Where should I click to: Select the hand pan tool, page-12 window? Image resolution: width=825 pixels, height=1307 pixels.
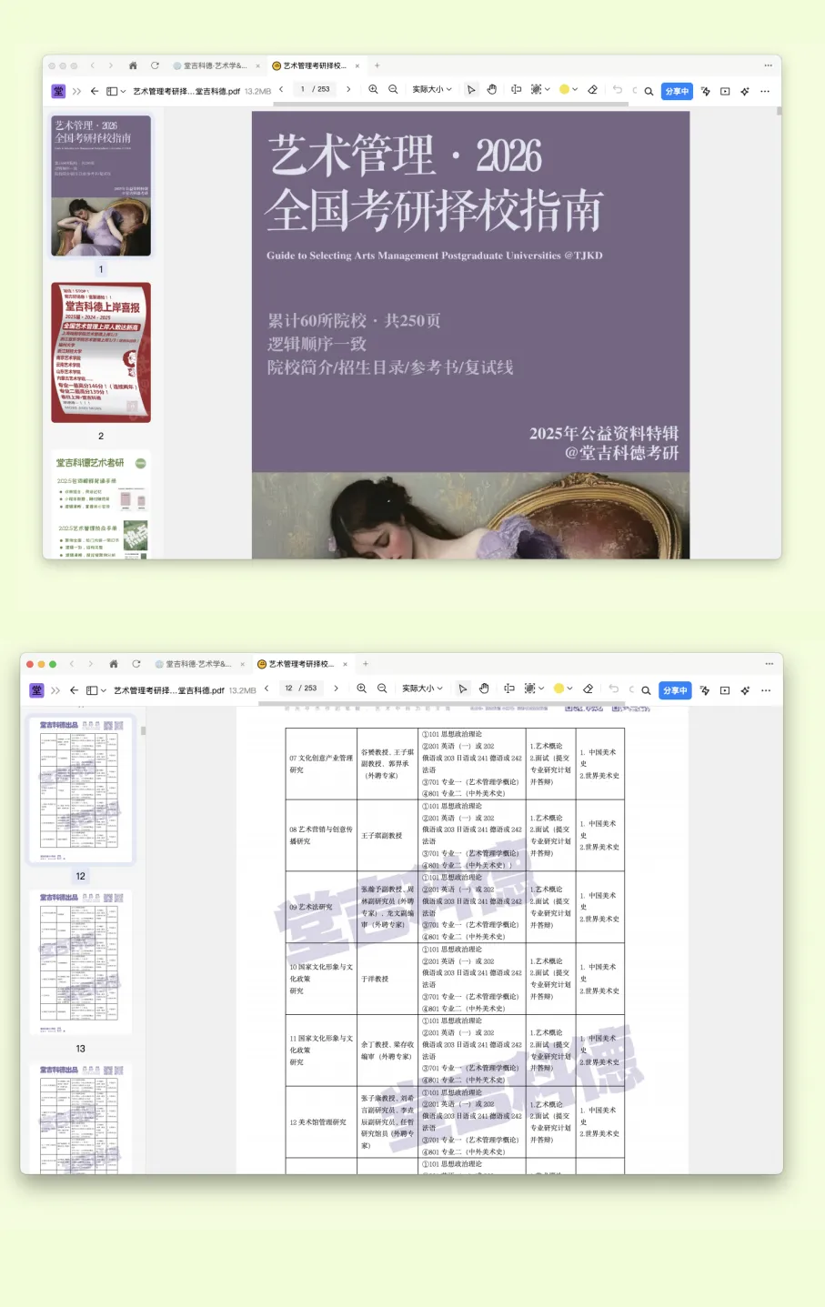[x=484, y=689]
